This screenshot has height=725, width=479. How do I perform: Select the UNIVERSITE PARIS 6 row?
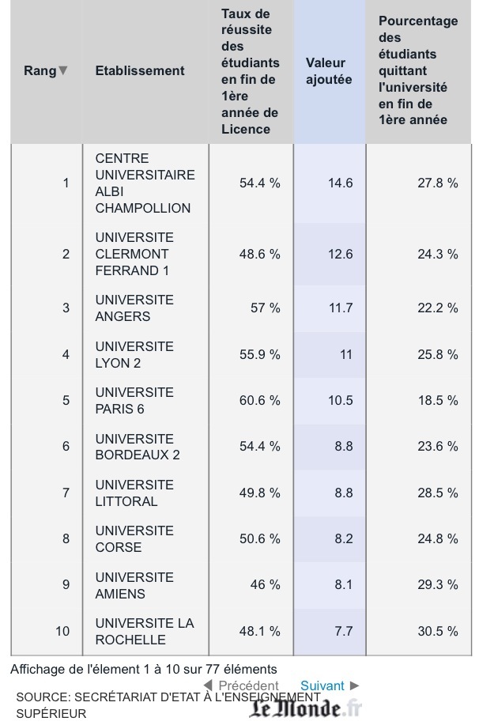pyautogui.click(x=144, y=400)
